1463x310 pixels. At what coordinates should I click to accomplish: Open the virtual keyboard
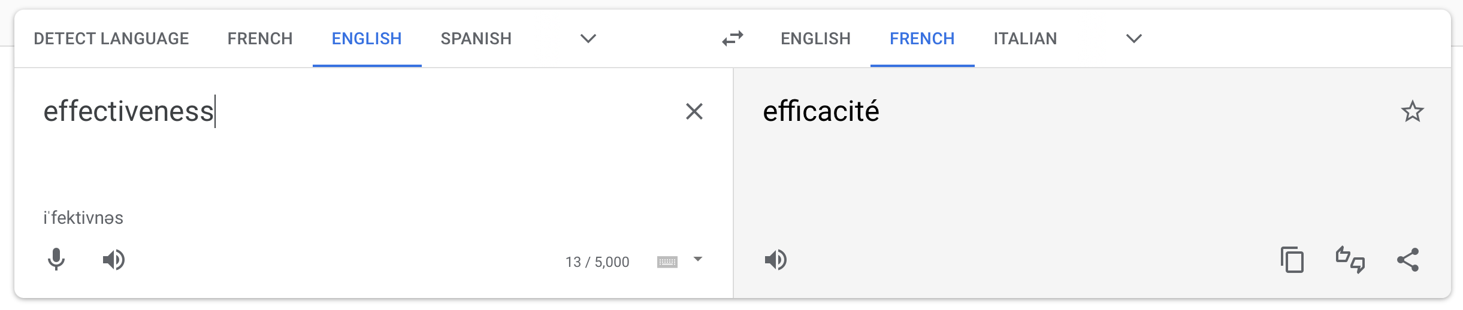(x=667, y=262)
